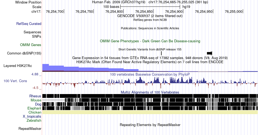Open Common dbSNP(155) track label
The image size is (258, 135).
pos(24,53)
